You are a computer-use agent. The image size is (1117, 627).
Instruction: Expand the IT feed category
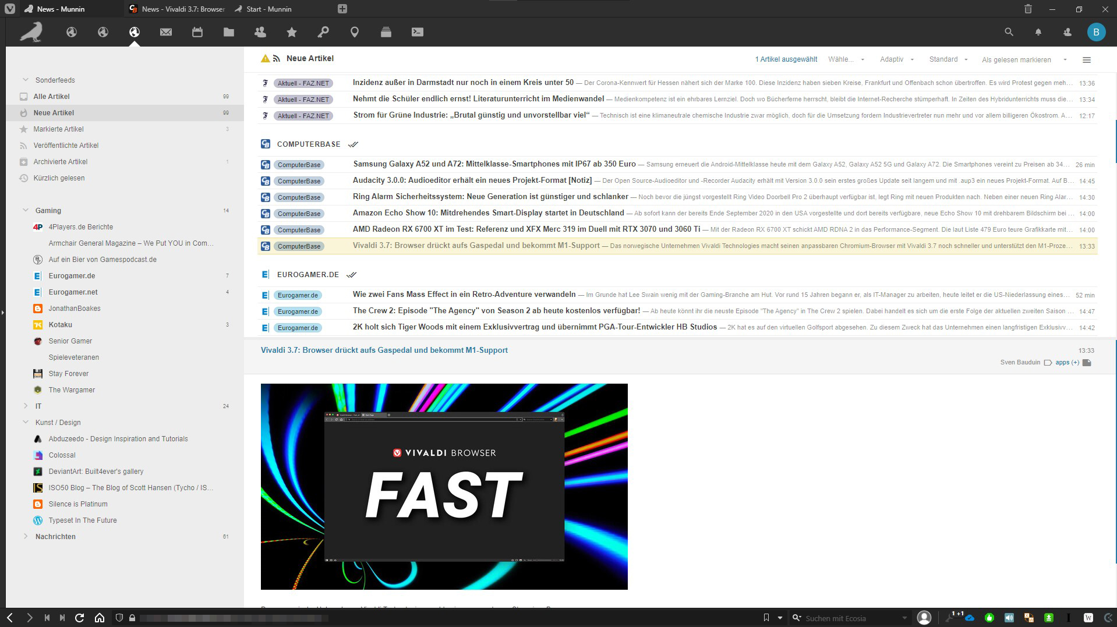26,406
